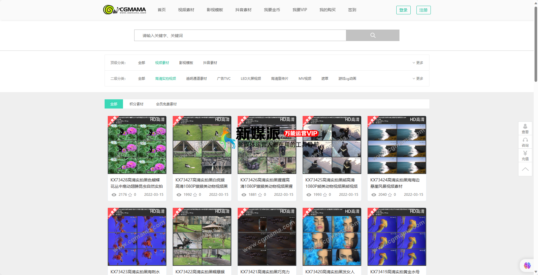538x275 pixels.
Task: Open the KX73424 seaside cliff thumbnail
Action: [397, 145]
